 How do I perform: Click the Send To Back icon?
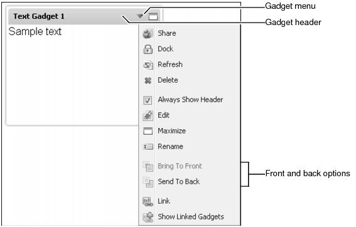tap(148, 182)
